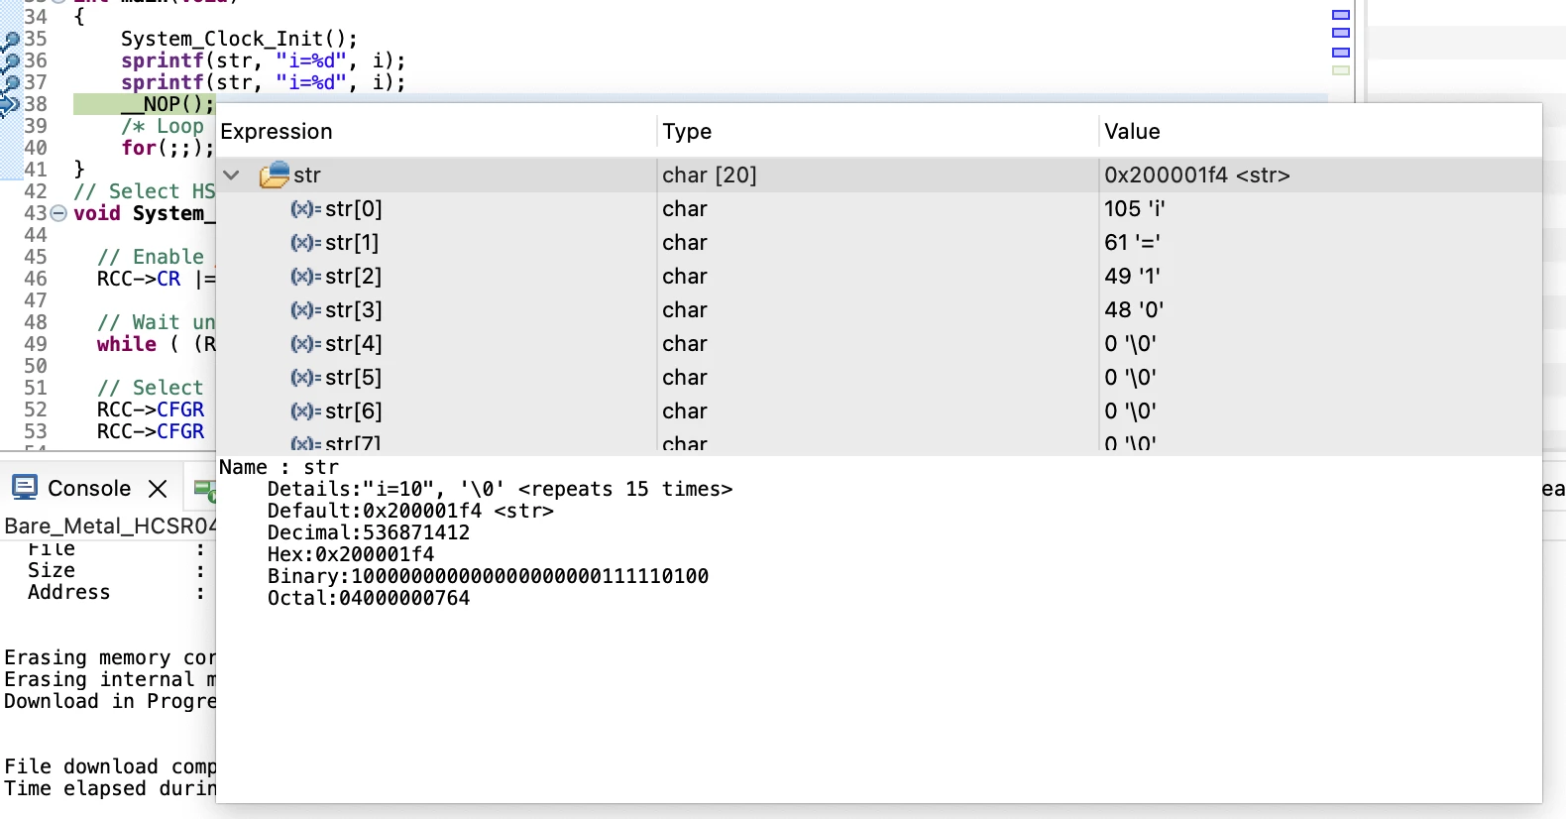This screenshot has width=1566, height=819.
Task: Click the variable icon beside str[3]
Action: pyautogui.click(x=305, y=310)
